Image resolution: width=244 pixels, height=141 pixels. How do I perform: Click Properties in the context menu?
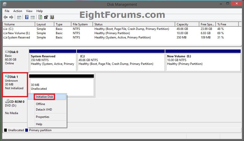tap(42, 117)
